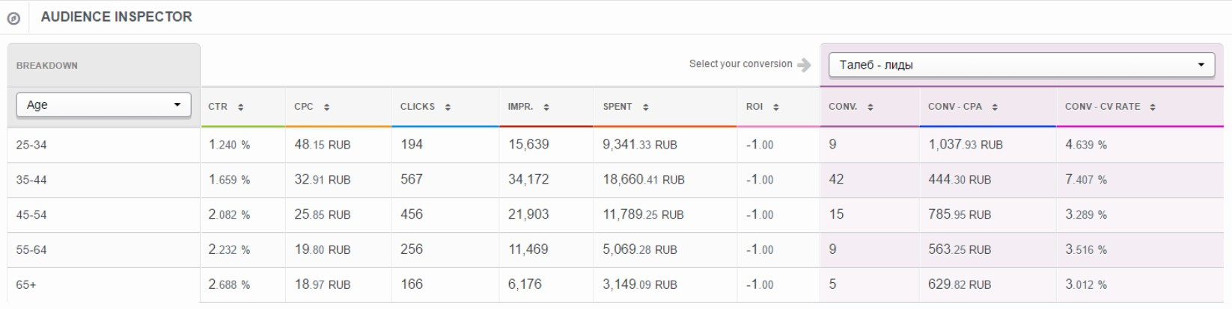1232x309 pixels.
Task: Select the 65+ age row
Action: [26, 284]
